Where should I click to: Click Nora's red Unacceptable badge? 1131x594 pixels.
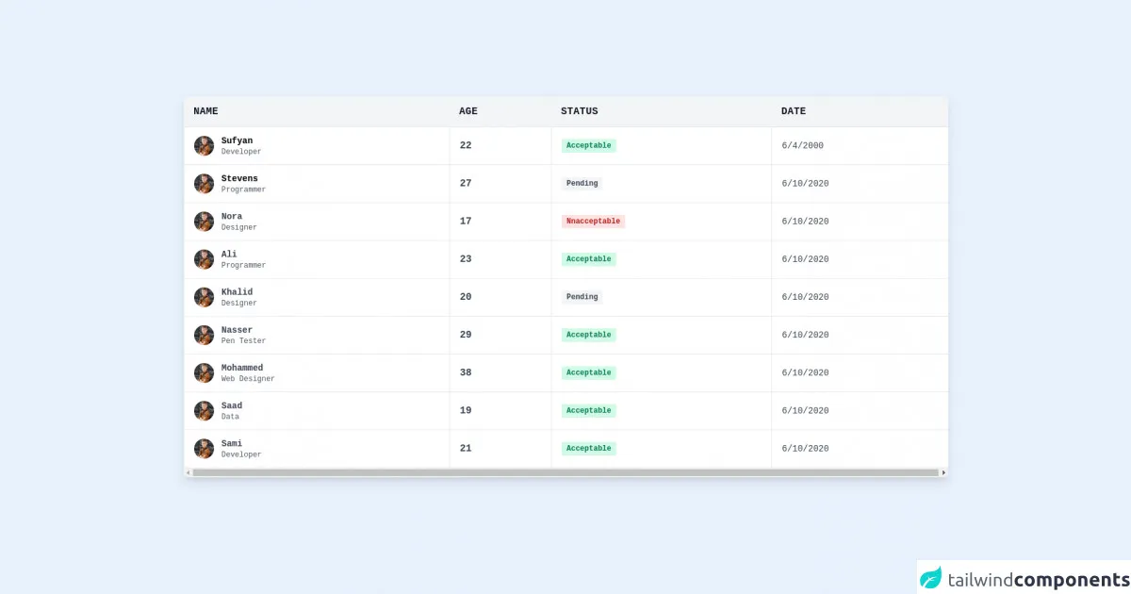(593, 222)
